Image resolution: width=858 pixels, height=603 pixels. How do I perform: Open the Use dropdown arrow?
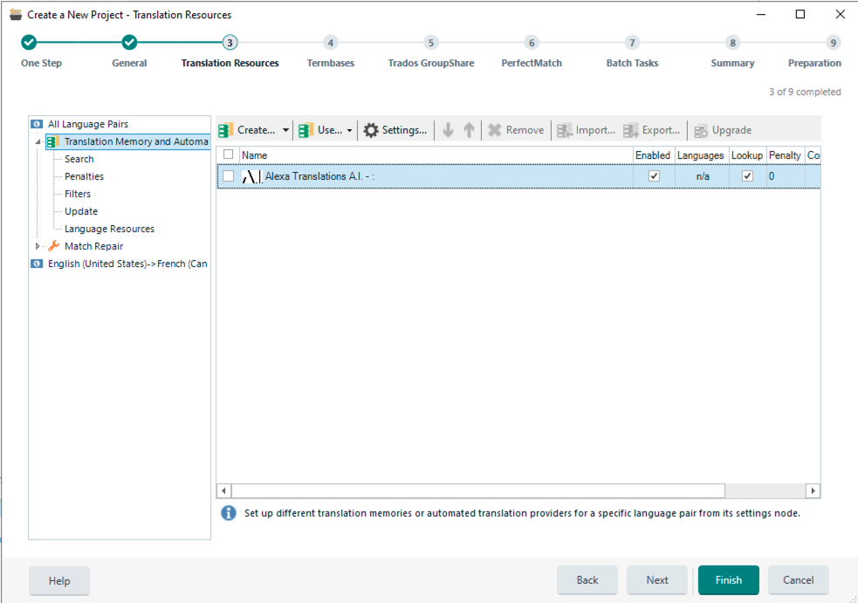click(x=350, y=130)
